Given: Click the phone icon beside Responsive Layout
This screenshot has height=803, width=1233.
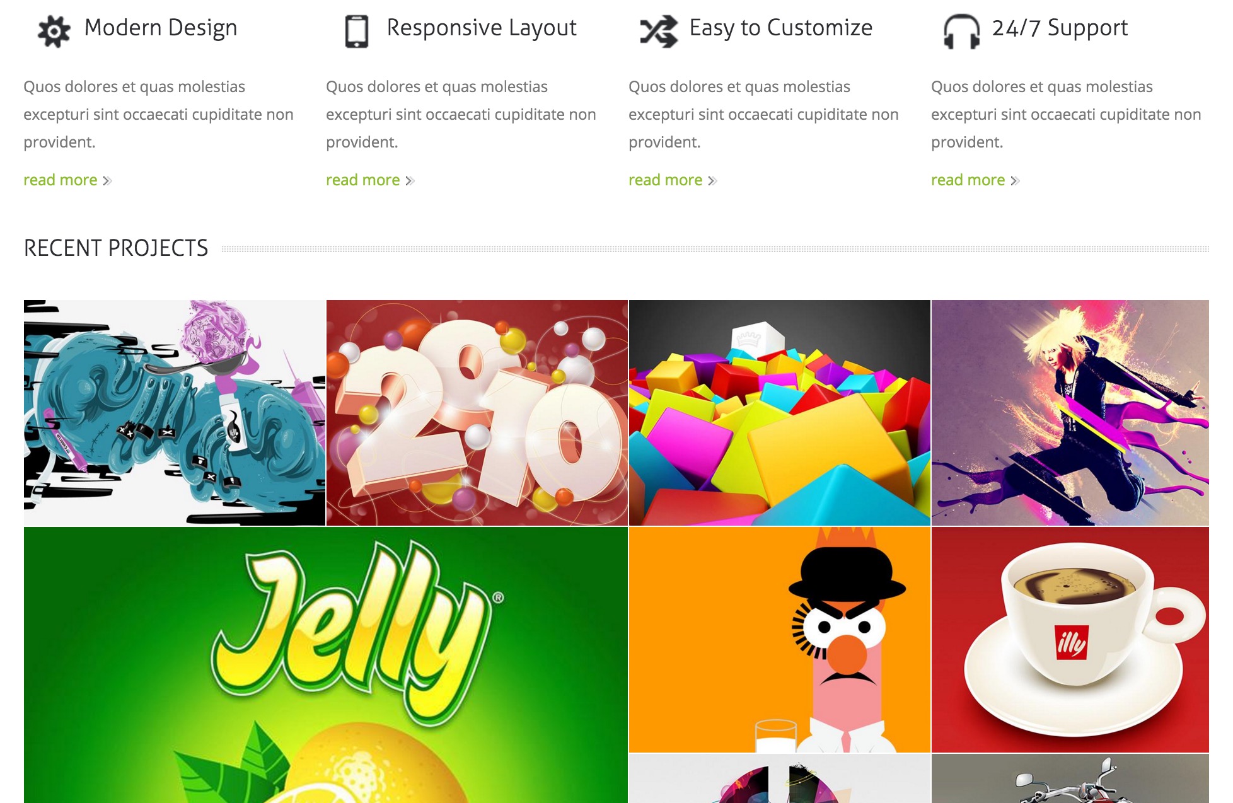Looking at the screenshot, I should click(357, 32).
